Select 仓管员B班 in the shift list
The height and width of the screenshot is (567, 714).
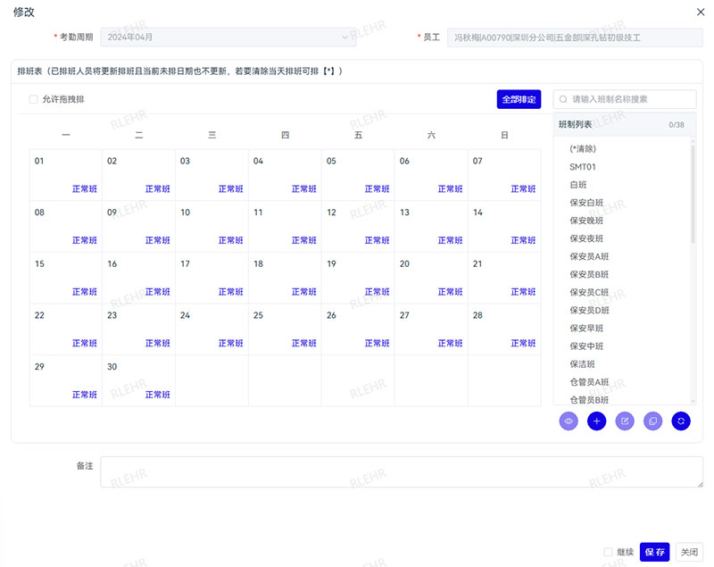589,400
